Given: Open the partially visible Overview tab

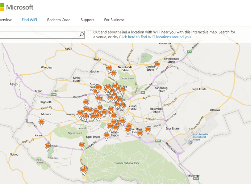Looking at the screenshot, I should point(6,20).
